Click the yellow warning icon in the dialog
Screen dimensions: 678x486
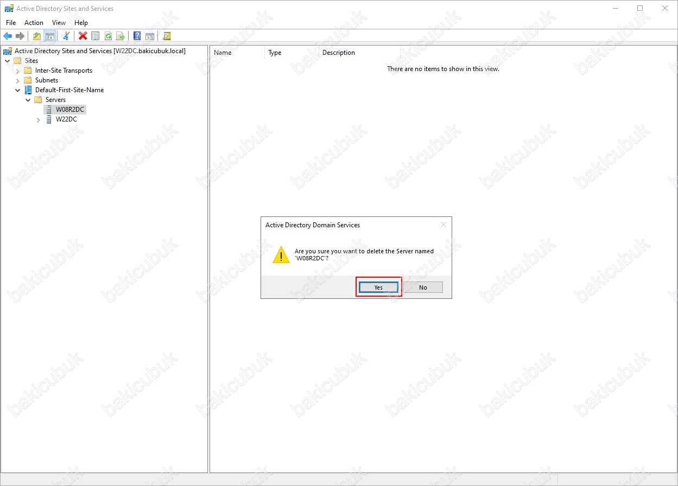pyautogui.click(x=281, y=255)
